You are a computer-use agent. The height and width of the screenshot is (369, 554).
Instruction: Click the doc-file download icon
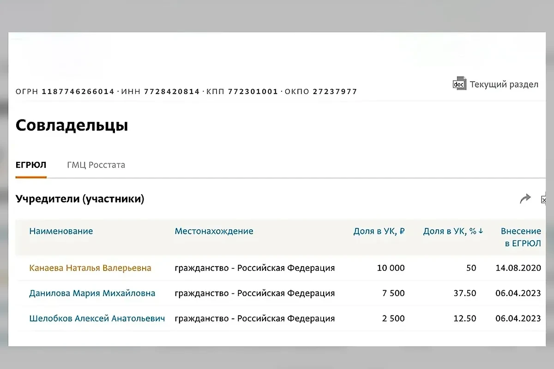[458, 84]
